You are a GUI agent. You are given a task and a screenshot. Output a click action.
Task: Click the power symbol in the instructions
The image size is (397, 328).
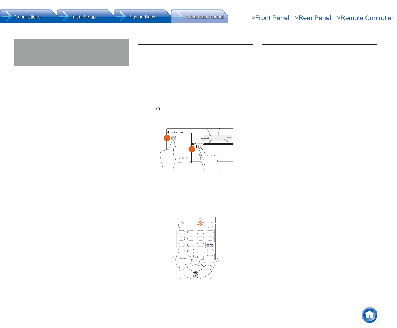point(158,109)
